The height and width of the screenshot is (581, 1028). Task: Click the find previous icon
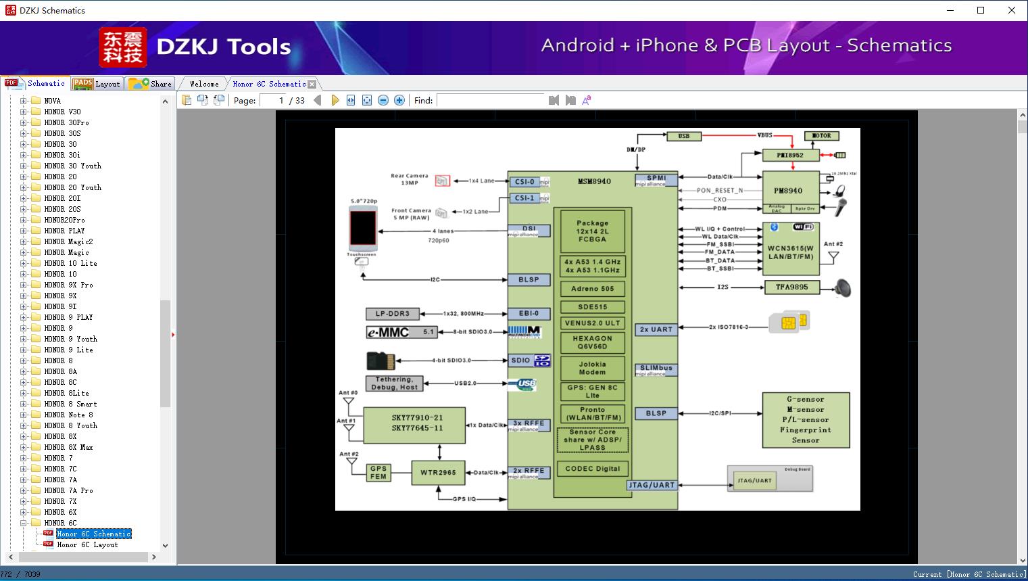[x=554, y=100]
